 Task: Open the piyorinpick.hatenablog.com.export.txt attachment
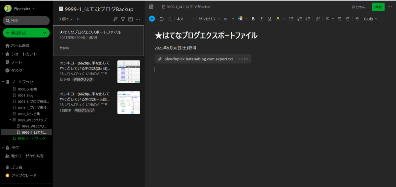(203, 59)
